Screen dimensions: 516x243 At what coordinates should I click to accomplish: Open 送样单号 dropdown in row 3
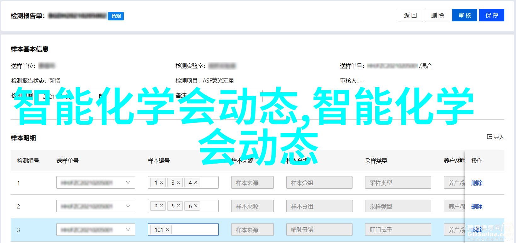[x=95, y=229]
